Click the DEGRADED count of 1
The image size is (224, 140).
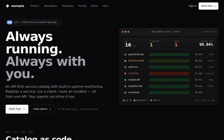pos(151,45)
